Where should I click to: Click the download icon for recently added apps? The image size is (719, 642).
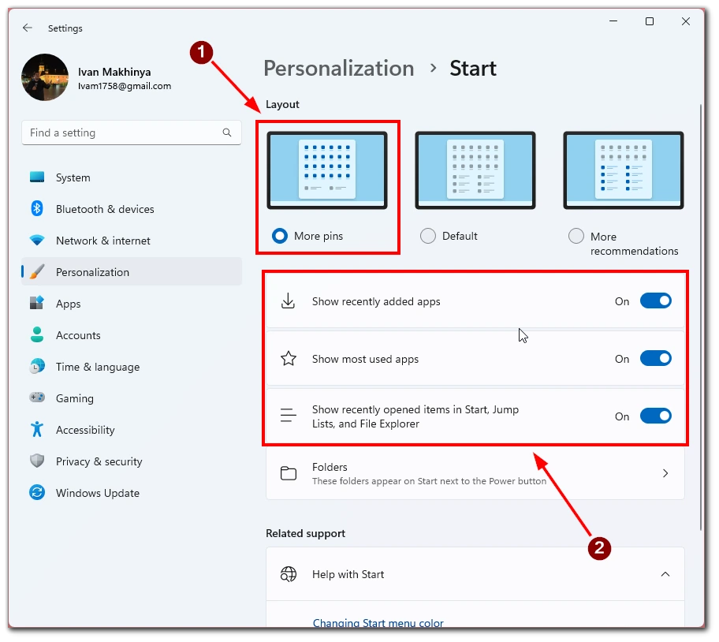288,301
